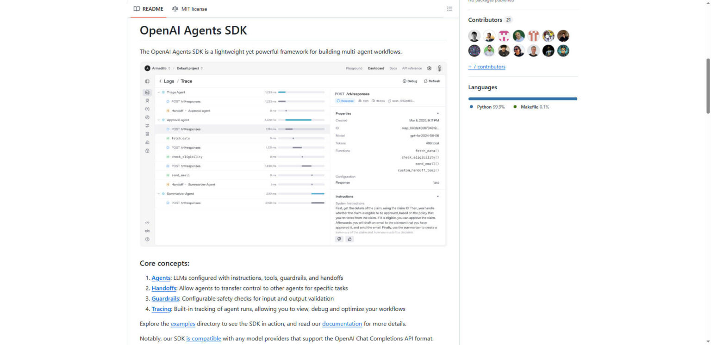This screenshot has width=711, height=345.
Task: Collapse the Instructions panel
Action: (438, 196)
